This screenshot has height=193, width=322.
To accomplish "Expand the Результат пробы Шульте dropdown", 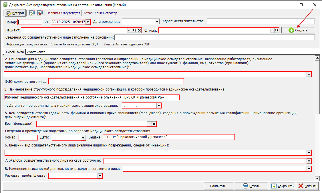I will [100, 176].
